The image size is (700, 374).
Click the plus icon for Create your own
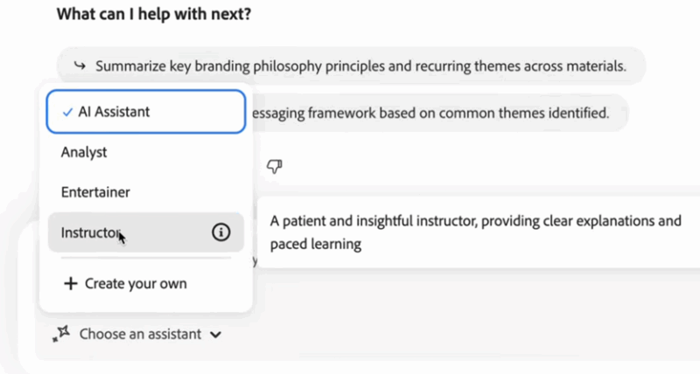71,284
